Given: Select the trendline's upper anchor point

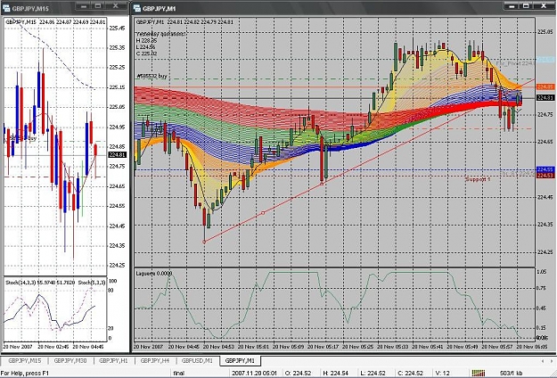Looking at the screenshot, I should pos(323,184).
